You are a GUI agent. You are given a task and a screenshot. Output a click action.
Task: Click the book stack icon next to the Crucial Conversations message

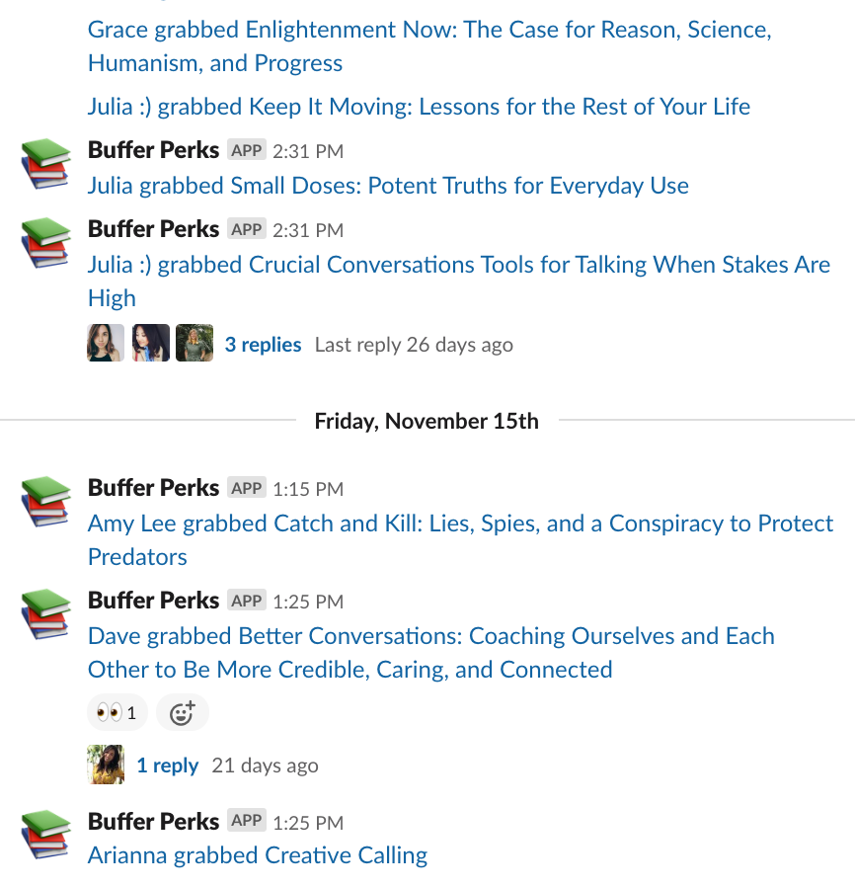pos(44,240)
